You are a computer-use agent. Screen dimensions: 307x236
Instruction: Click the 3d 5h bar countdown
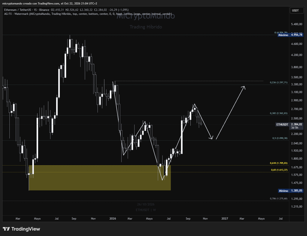click(295, 128)
